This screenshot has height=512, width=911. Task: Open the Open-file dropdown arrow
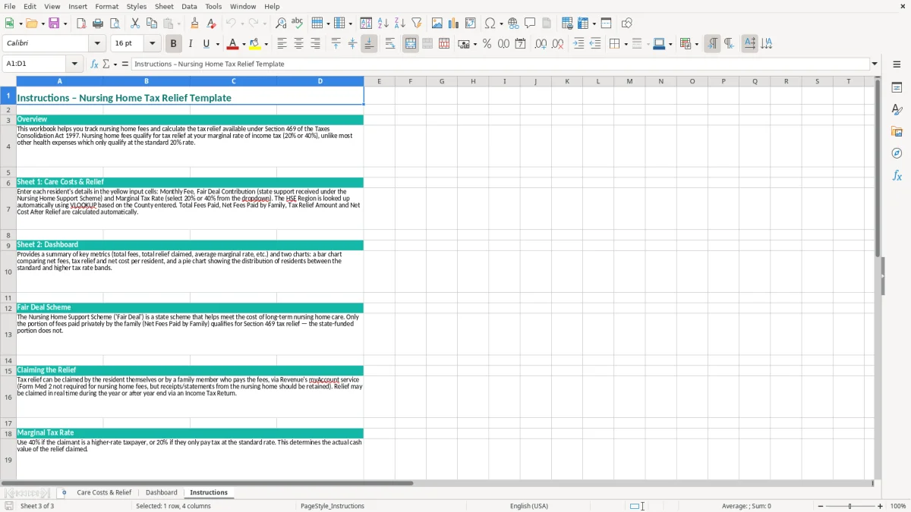[41, 24]
